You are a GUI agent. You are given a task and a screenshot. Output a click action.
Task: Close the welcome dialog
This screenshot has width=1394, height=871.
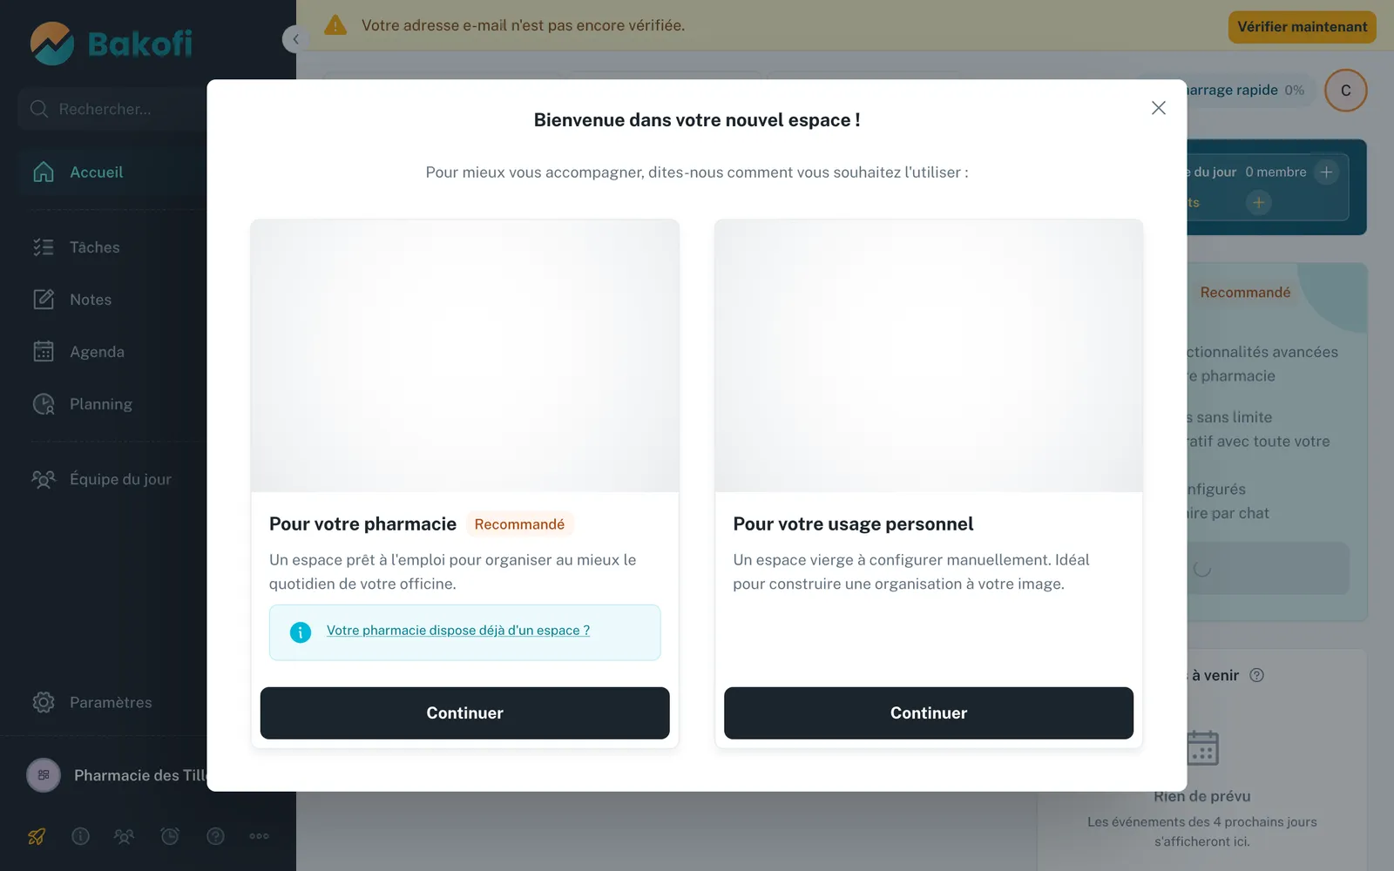[x=1158, y=108]
